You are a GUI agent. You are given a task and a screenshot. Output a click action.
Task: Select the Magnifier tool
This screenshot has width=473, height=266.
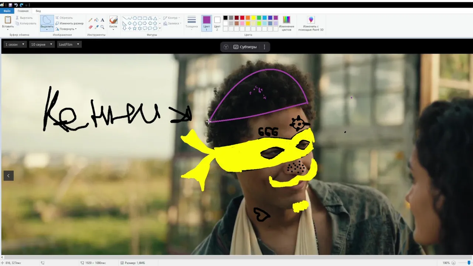pos(102,27)
